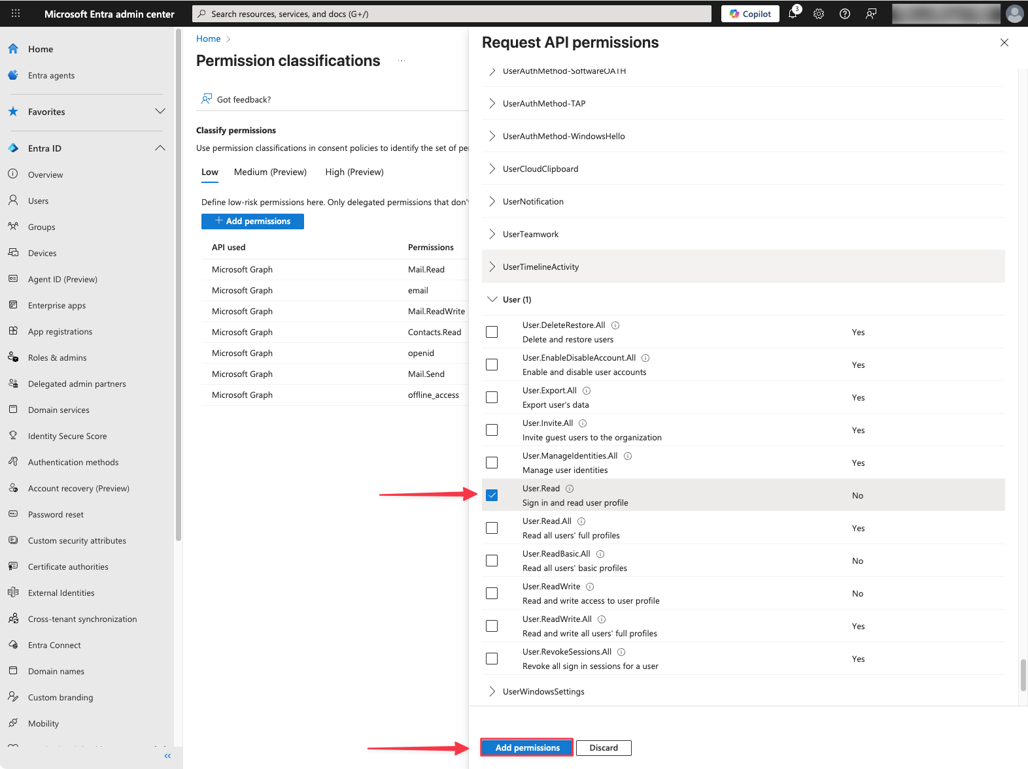Expand the UserTimelineActivity group
Screen dimensions: 1028x769
492,267
